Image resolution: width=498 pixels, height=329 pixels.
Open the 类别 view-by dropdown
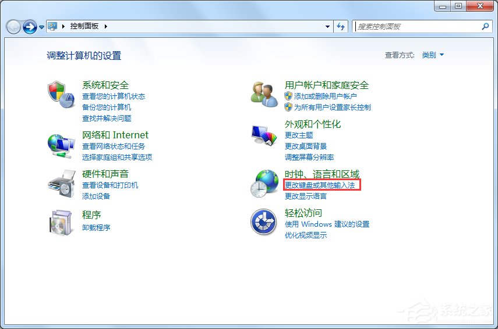432,55
